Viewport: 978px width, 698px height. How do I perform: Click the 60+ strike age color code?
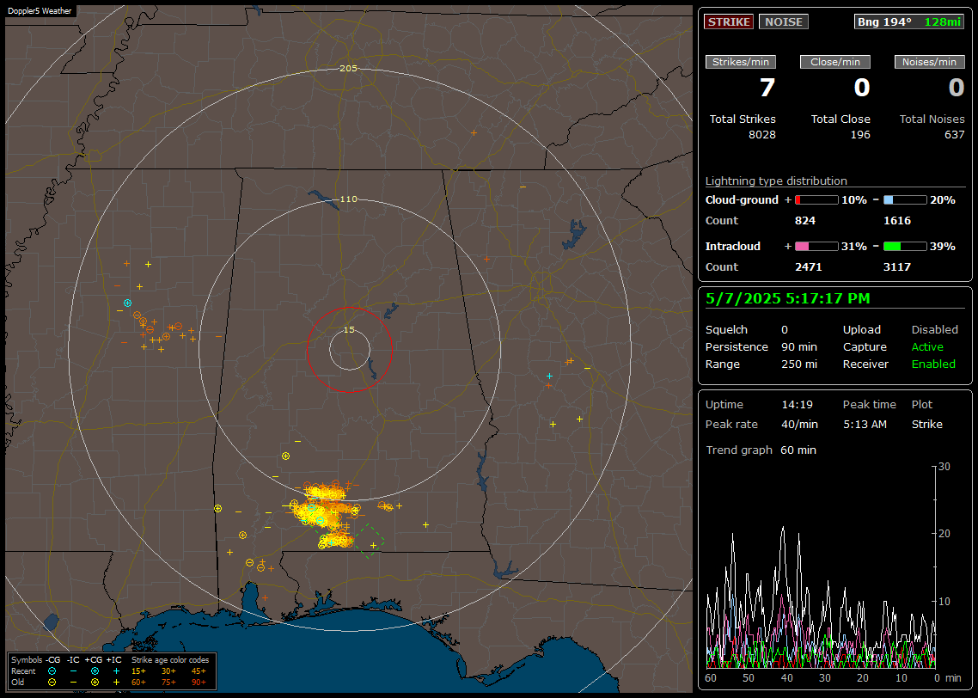[138, 683]
